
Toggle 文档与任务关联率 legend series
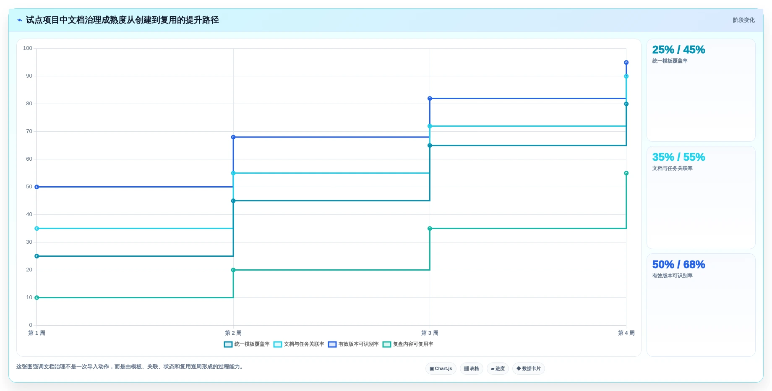299,344
